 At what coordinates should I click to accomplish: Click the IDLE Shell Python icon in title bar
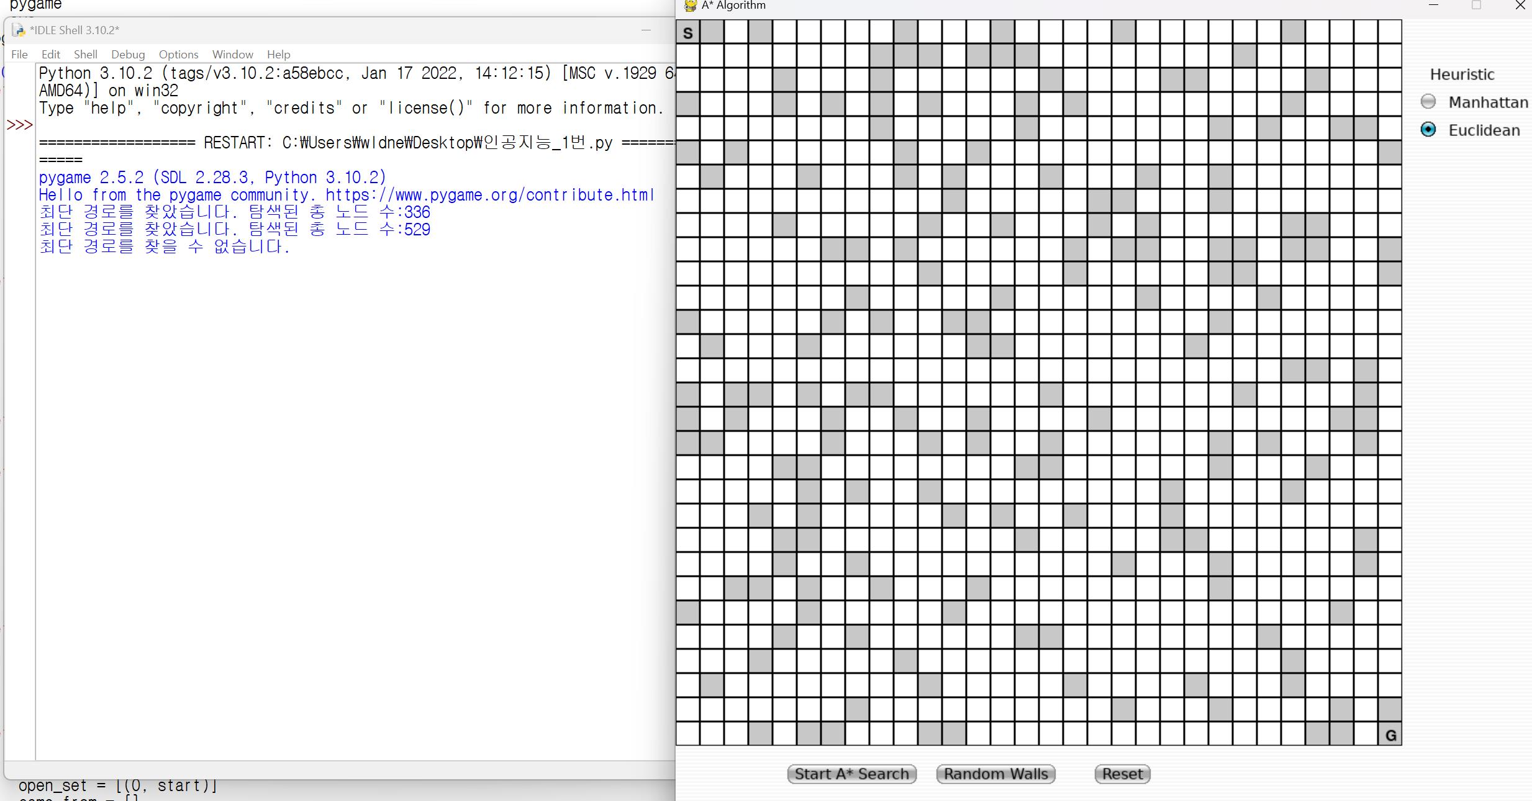18,30
